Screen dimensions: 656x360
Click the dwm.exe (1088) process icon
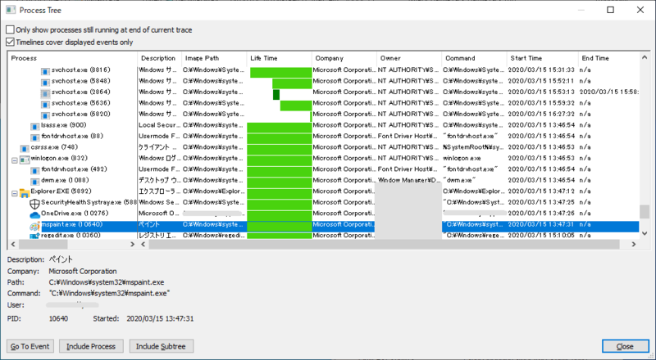(x=35, y=182)
